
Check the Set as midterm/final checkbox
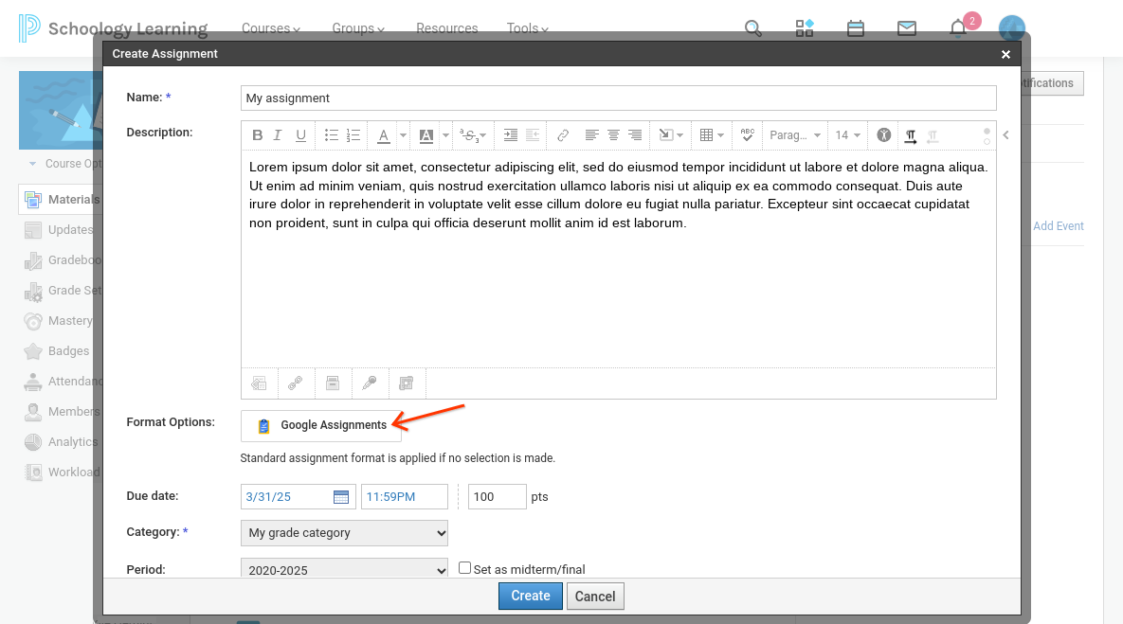(x=464, y=567)
